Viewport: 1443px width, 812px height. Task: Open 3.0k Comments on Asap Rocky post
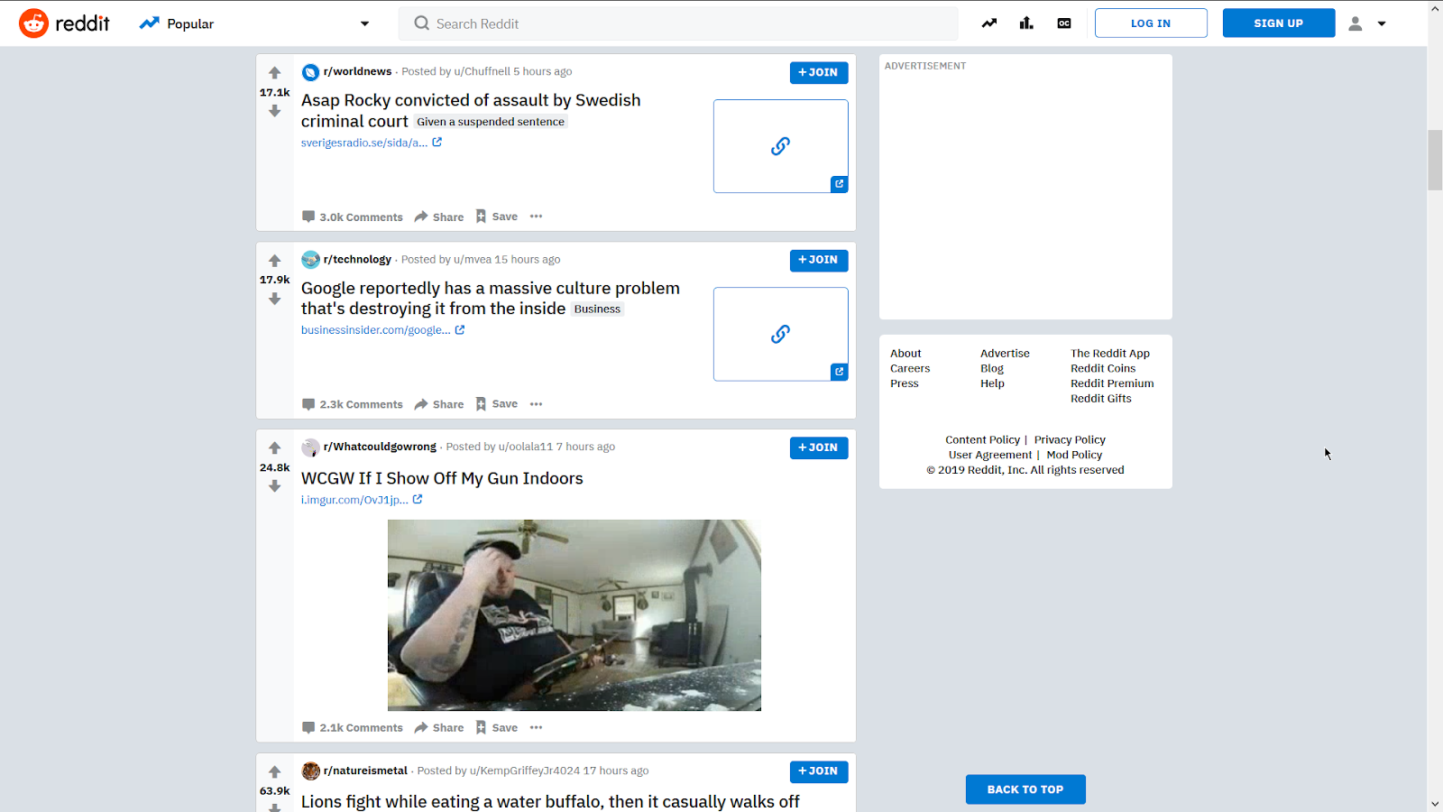[x=353, y=217]
